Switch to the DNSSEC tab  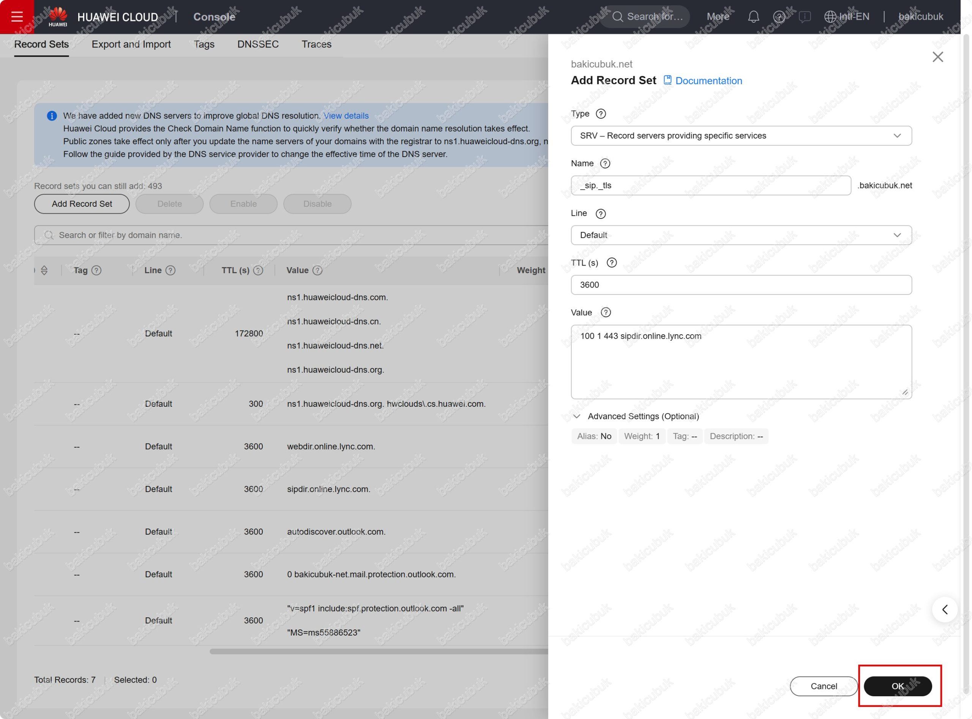(x=258, y=44)
